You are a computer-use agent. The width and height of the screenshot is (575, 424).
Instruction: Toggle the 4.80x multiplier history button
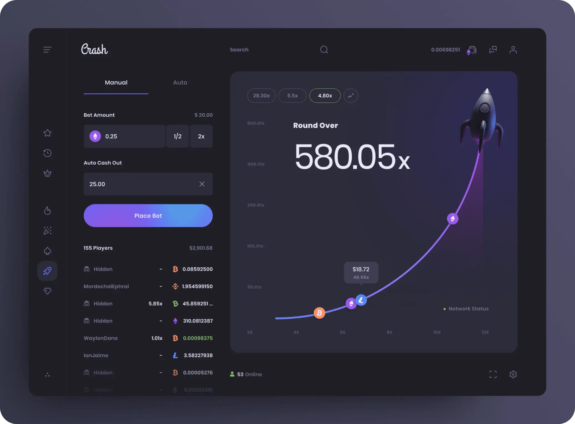(x=324, y=96)
